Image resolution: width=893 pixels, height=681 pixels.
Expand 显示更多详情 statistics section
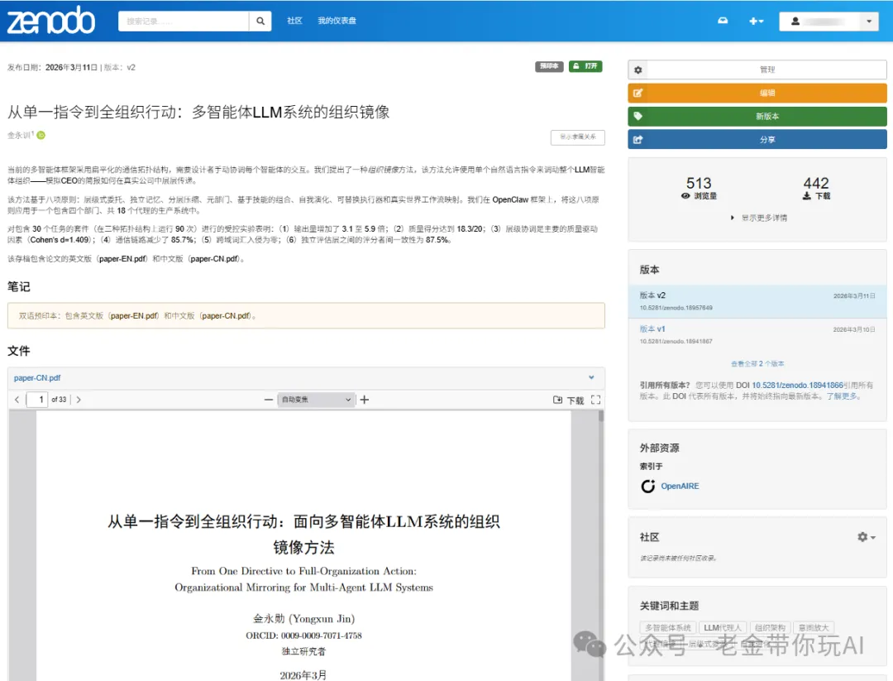pos(758,218)
